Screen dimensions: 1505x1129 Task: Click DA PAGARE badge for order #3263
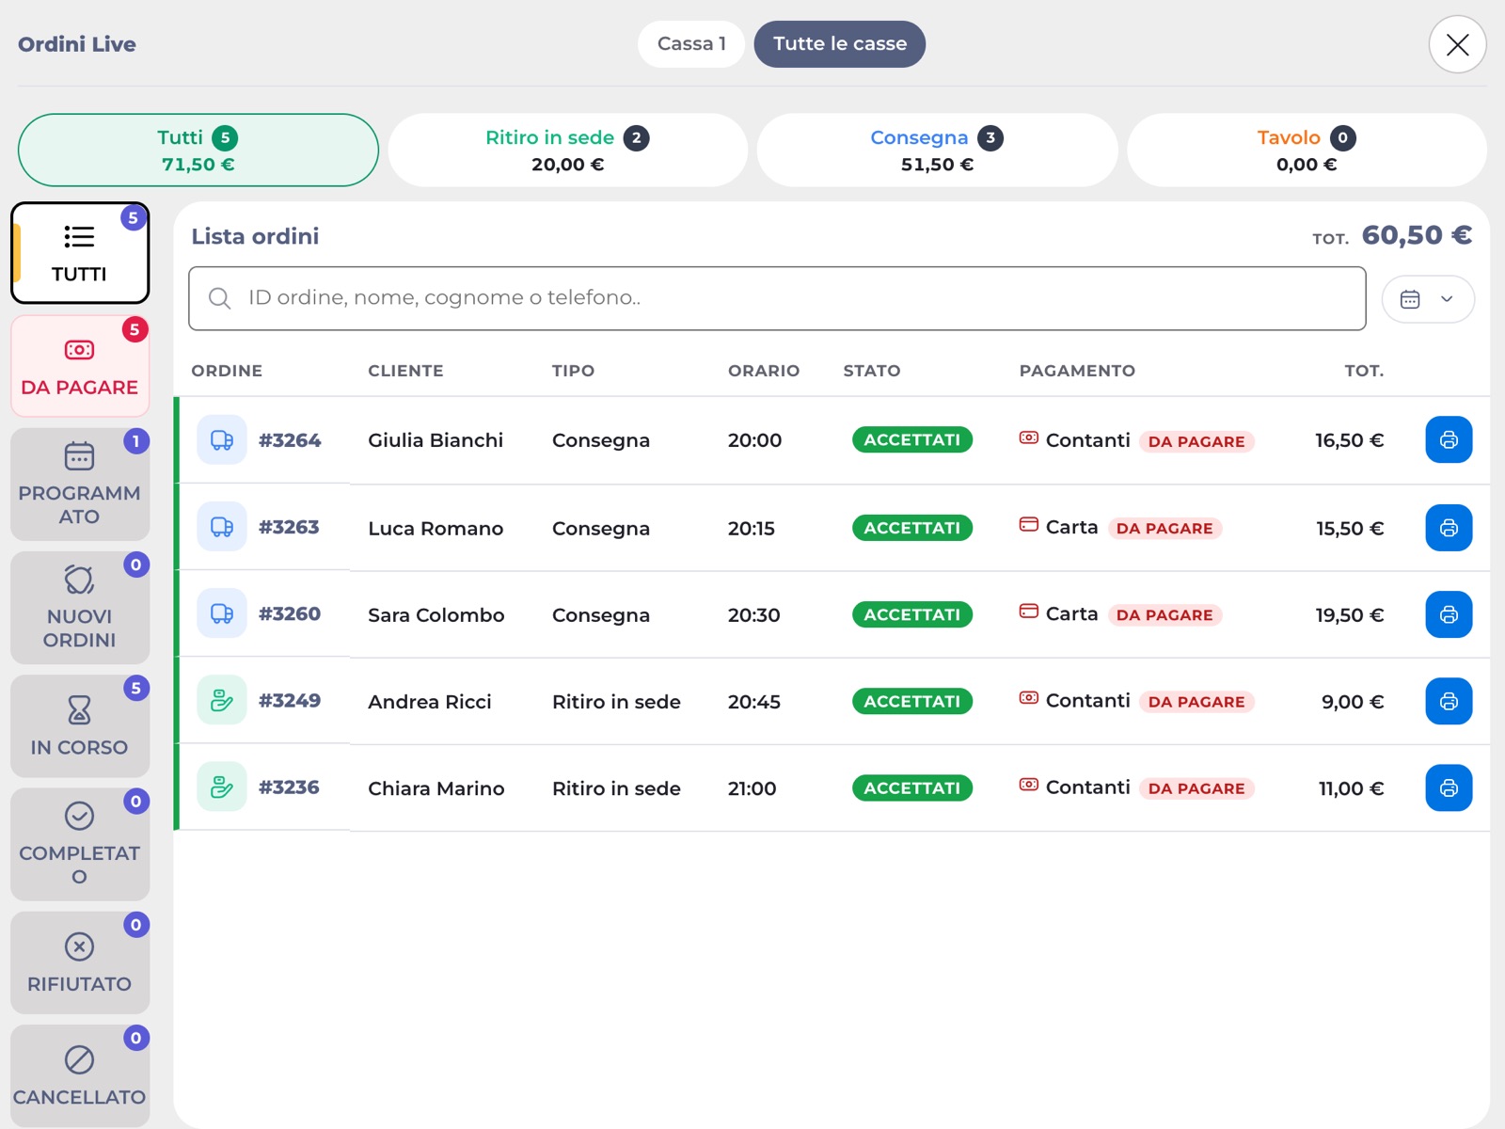click(x=1164, y=529)
